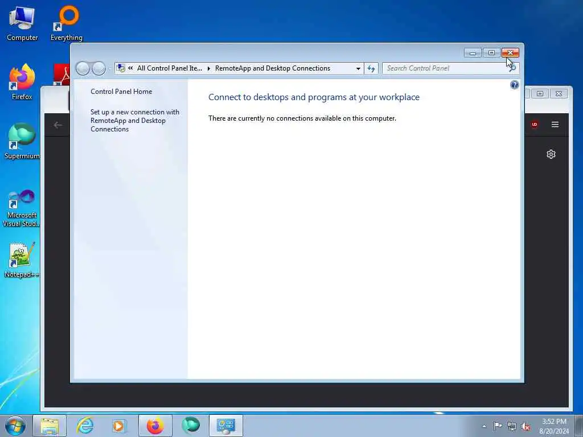This screenshot has width=583, height=437.
Task: Launch Supermium from taskbar
Action: pyautogui.click(x=191, y=426)
